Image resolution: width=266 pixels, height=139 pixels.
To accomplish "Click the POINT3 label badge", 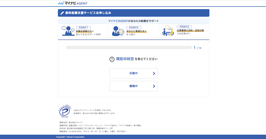I will (184, 27).
